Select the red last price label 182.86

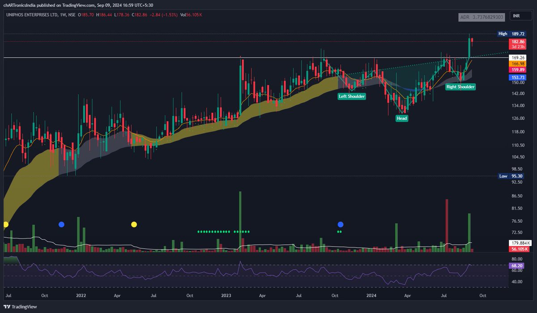click(518, 41)
